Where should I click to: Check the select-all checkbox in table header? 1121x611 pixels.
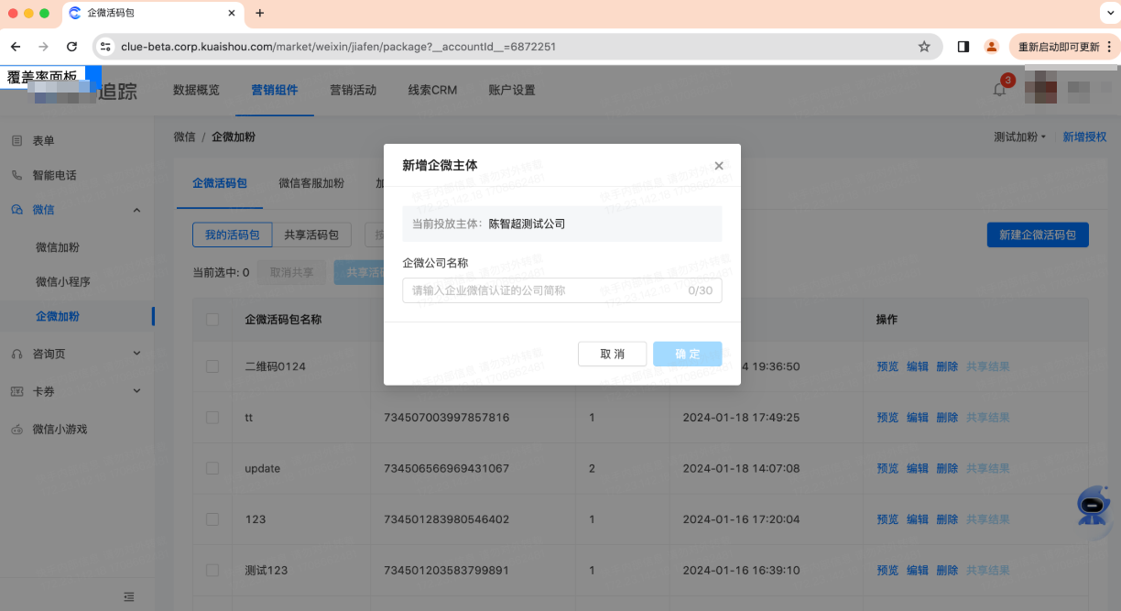pos(212,319)
